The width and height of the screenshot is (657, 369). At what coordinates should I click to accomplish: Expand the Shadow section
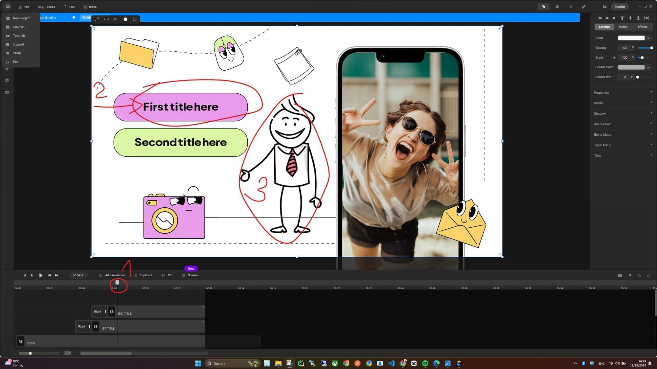(623, 114)
